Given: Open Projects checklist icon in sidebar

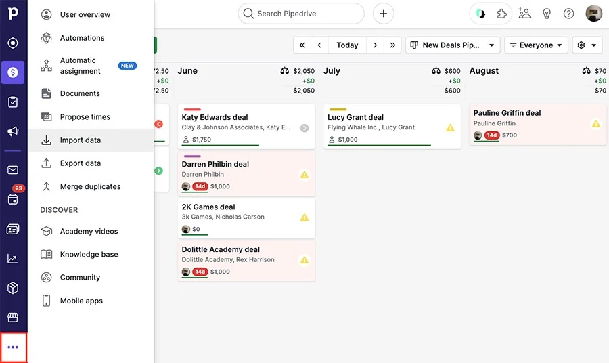Looking at the screenshot, I should [x=13, y=102].
